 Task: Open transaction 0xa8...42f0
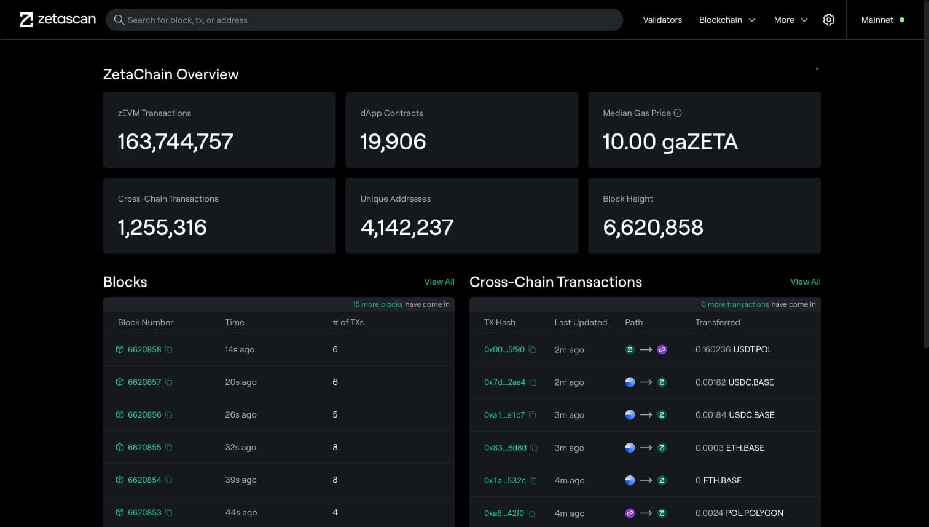(504, 513)
